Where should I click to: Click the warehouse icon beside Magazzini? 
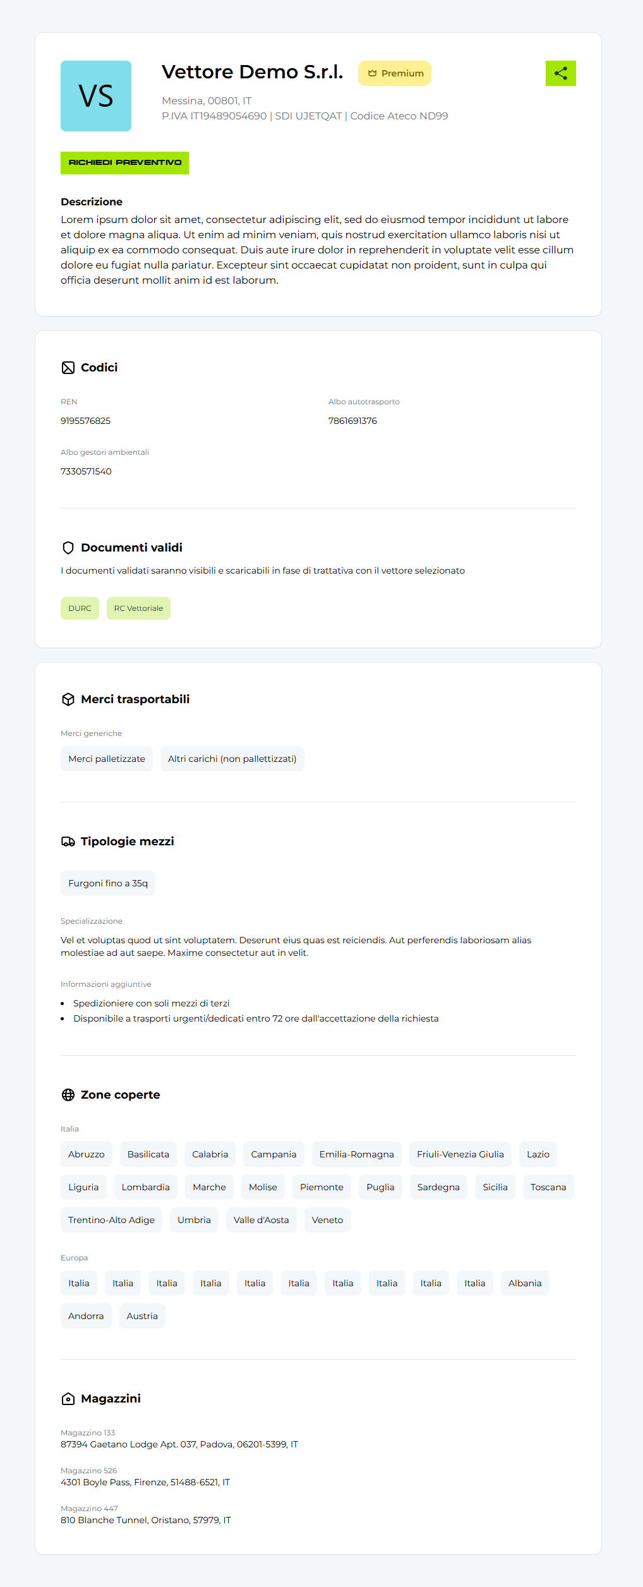68,1399
